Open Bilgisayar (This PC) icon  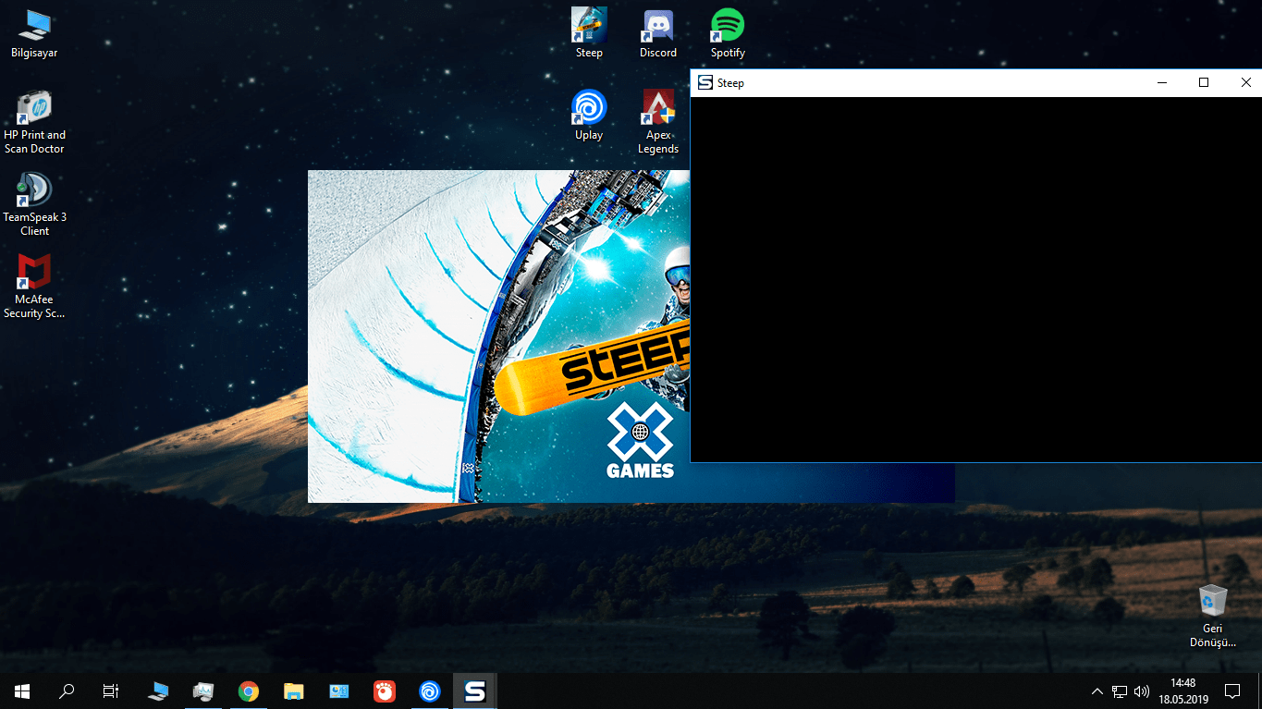click(34, 23)
